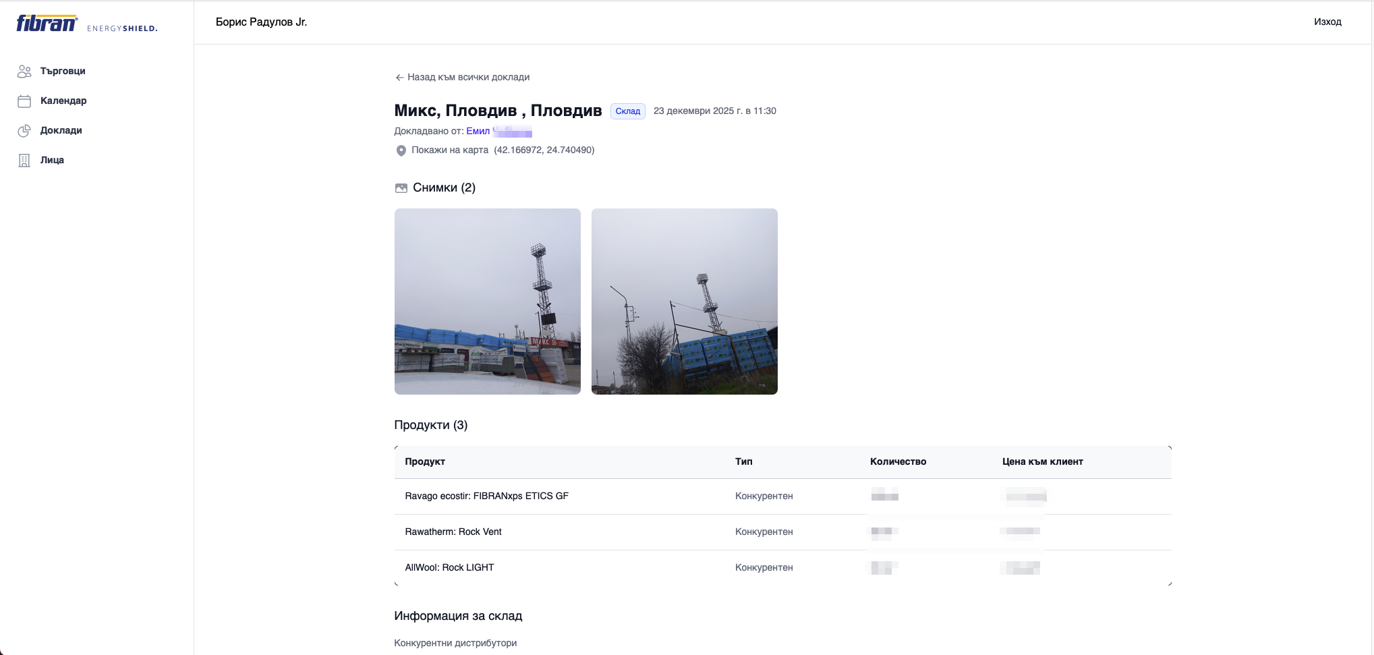Open the Търговци menu item
The width and height of the screenshot is (1374, 655).
(x=63, y=71)
